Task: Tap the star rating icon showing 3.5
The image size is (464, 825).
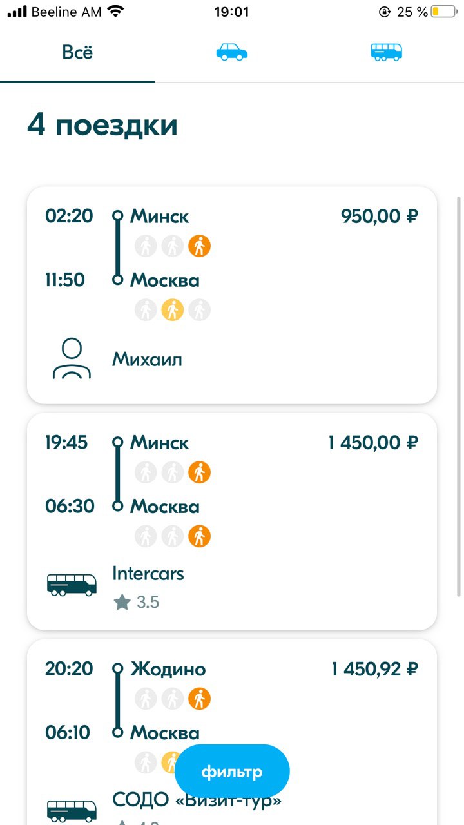Action: point(122,603)
